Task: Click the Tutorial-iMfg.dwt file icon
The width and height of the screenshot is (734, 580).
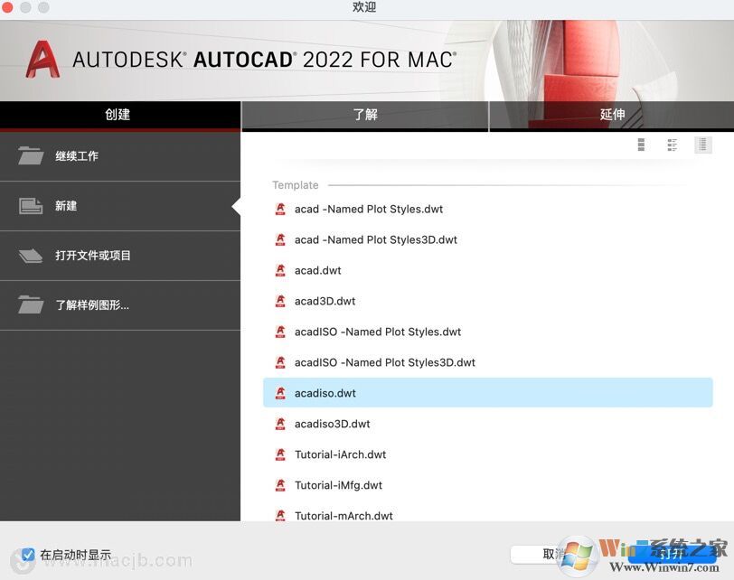Action: click(x=280, y=485)
